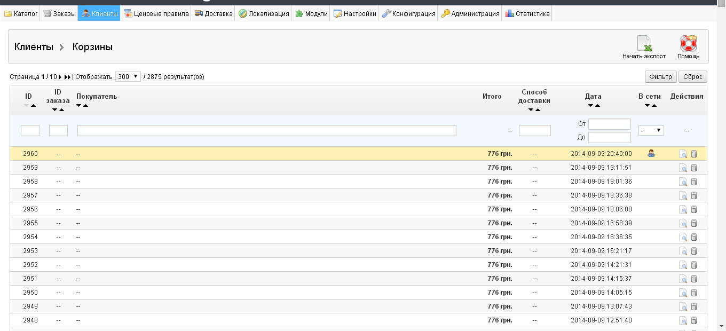View details of cart 2956
726x331 pixels.
point(683,209)
